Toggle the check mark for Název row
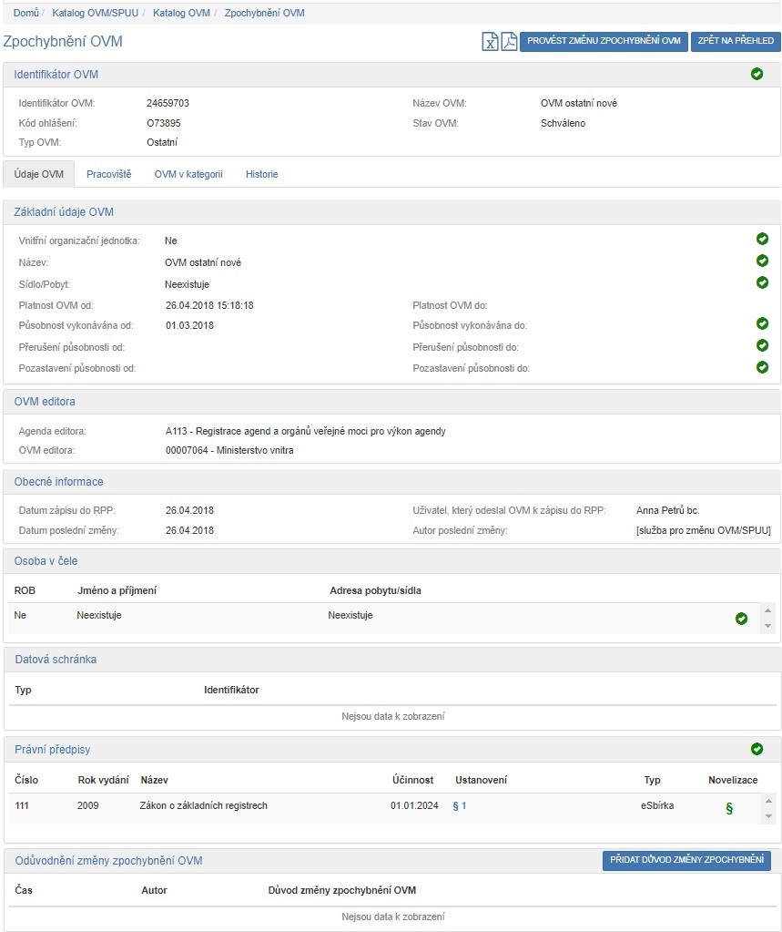782x932 pixels. (x=762, y=261)
